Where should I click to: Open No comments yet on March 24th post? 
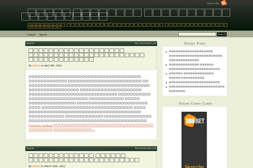tap(145, 148)
